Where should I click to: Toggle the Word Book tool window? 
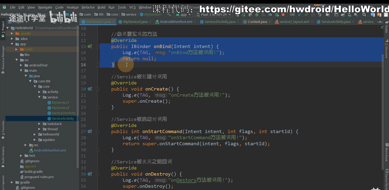click(386, 152)
